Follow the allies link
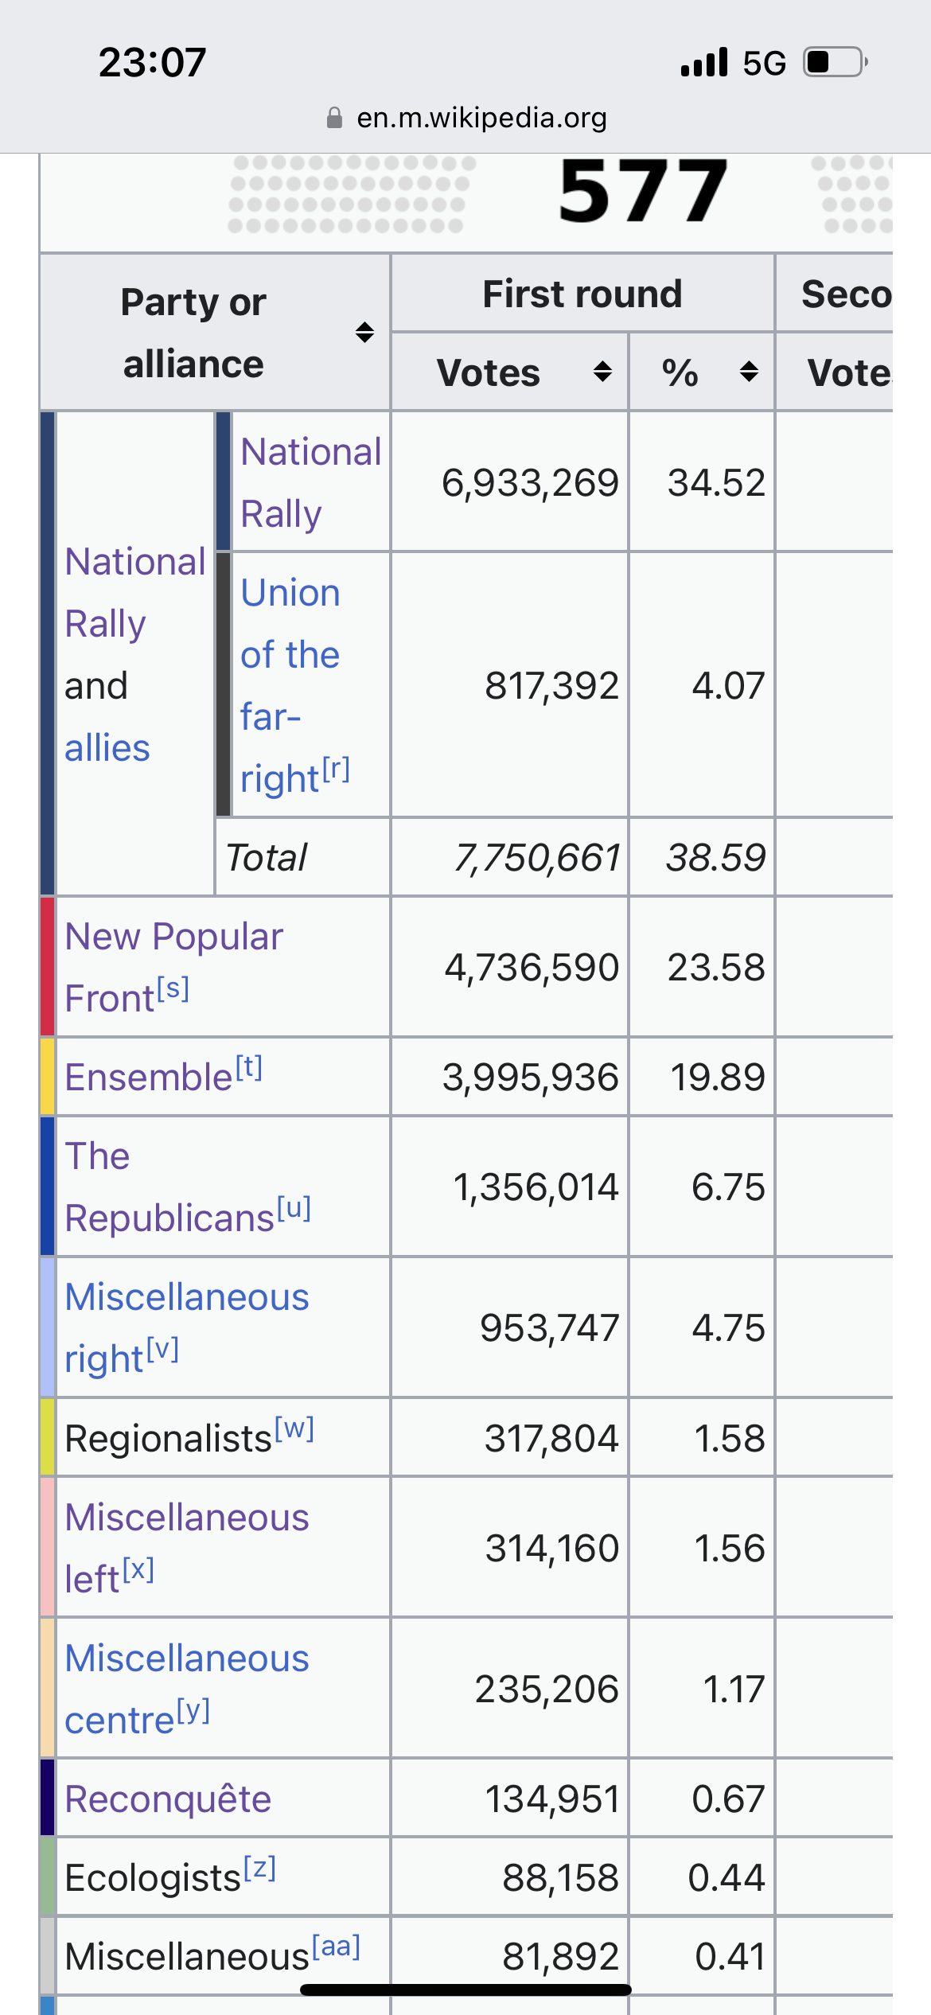 [x=107, y=748]
